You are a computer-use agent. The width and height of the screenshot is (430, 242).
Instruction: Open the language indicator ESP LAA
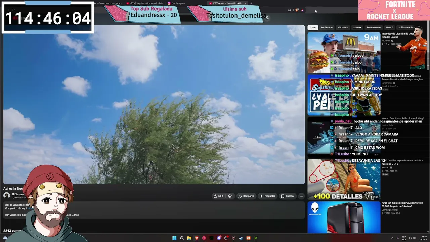point(404,238)
